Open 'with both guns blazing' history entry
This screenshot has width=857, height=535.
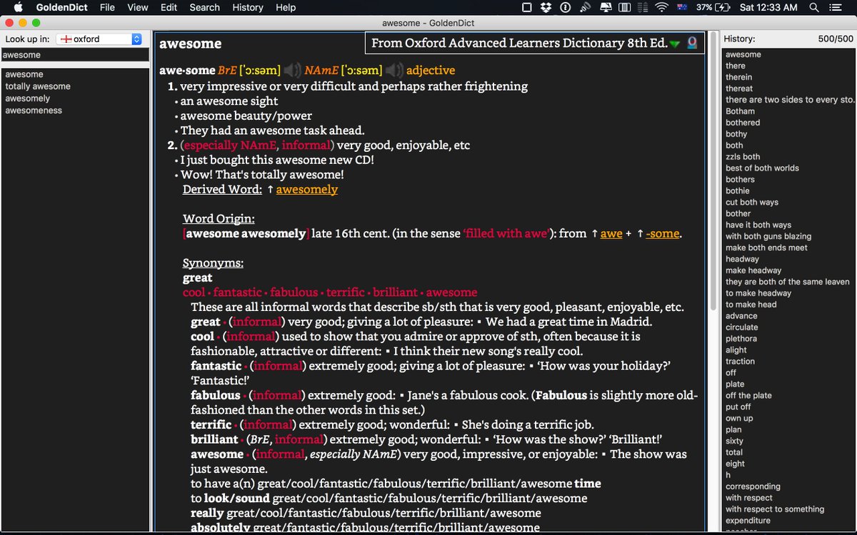(768, 236)
